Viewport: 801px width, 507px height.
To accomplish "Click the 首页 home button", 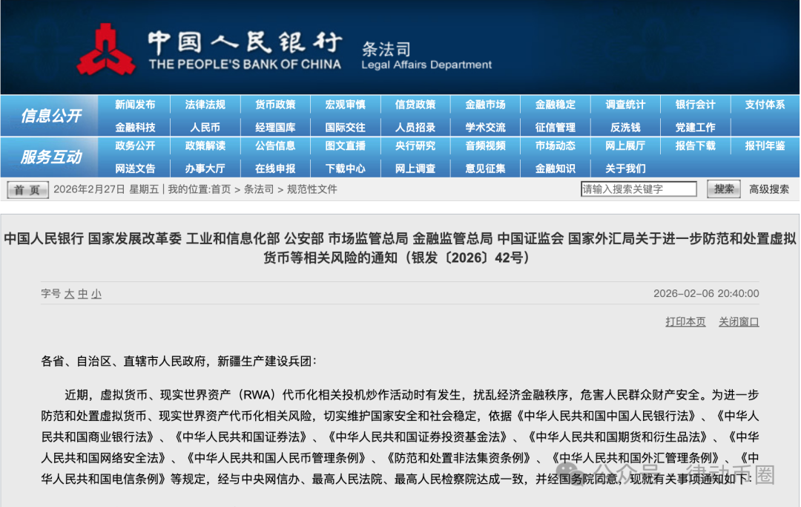I will [x=27, y=189].
